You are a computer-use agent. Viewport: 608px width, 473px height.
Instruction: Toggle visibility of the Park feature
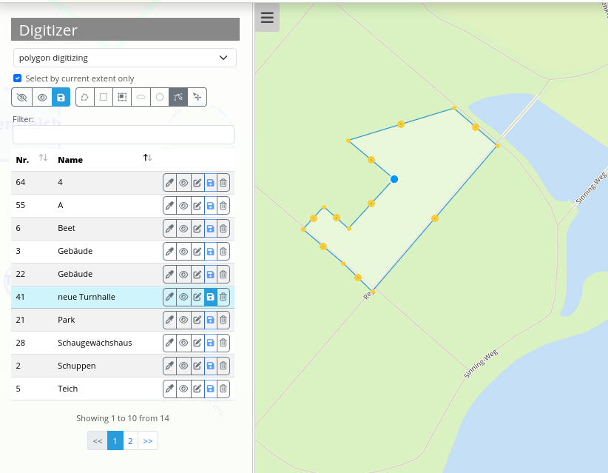pyautogui.click(x=183, y=320)
